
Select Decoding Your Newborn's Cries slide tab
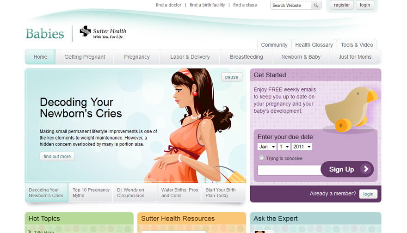tap(47, 193)
